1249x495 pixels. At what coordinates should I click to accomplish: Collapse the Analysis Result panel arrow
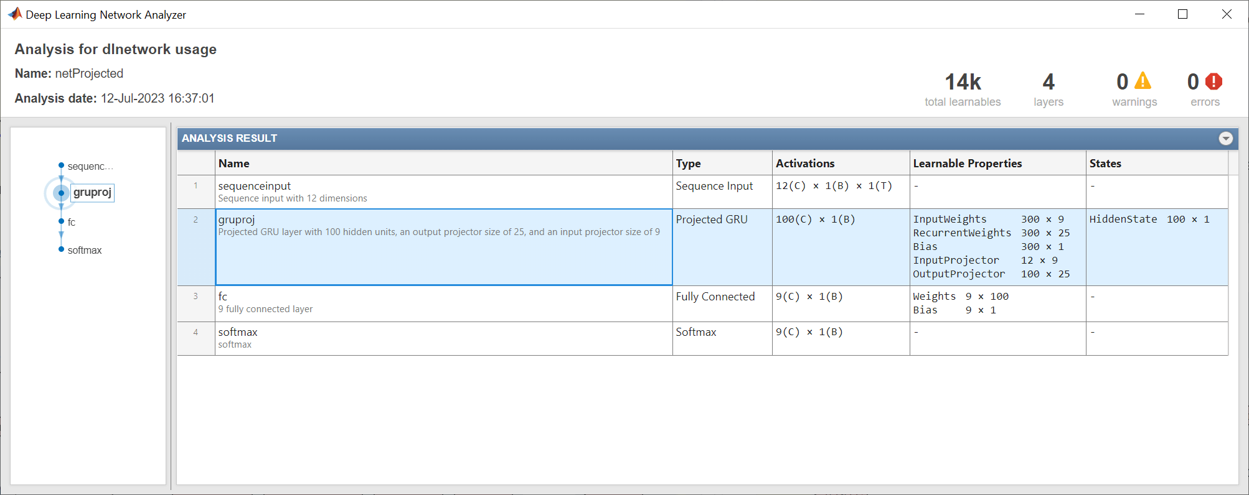point(1225,139)
